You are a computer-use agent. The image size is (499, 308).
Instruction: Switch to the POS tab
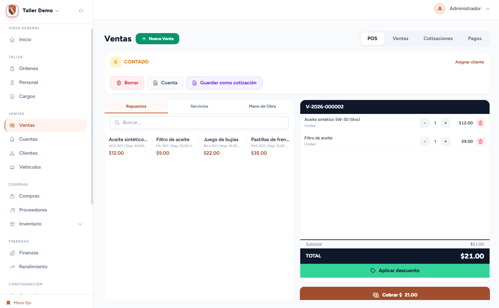(x=372, y=39)
